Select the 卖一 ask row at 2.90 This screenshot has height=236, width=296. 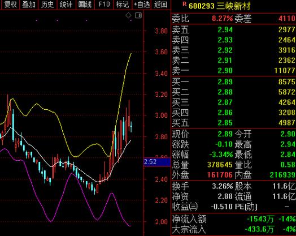point(233,71)
